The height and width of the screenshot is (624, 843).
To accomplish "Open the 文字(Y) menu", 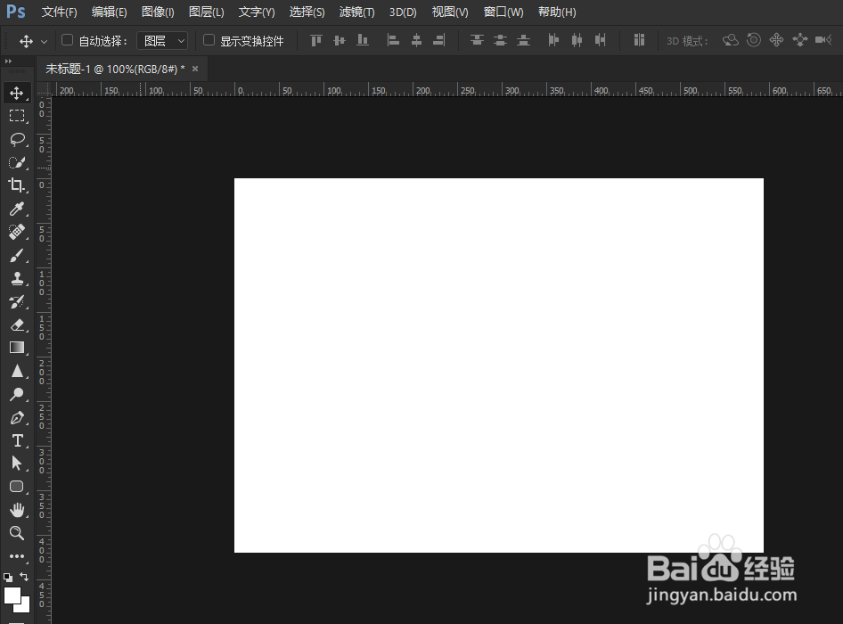I will (257, 12).
